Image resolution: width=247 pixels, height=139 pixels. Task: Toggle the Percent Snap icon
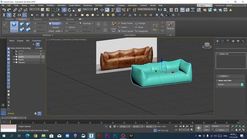tap(123, 10)
